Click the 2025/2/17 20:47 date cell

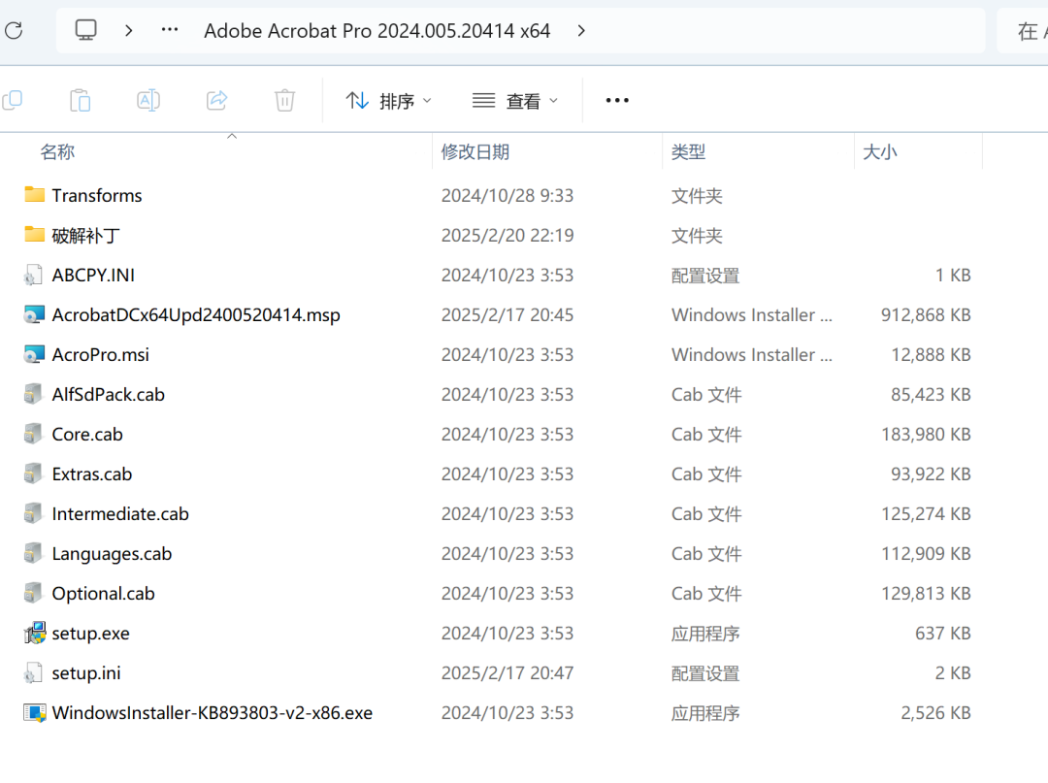pyautogui.click(x=508, y=672)
